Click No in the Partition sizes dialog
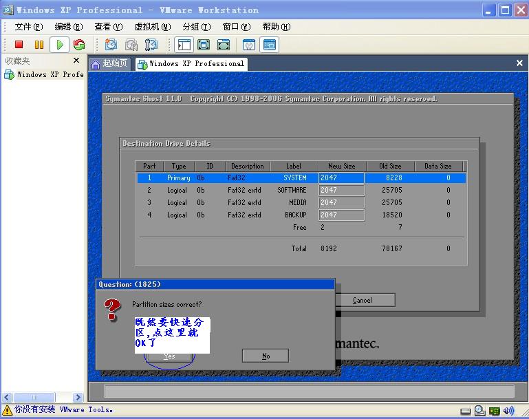This screenshot has height=419, width=529. pyautogui.click(x=266, y=356)
